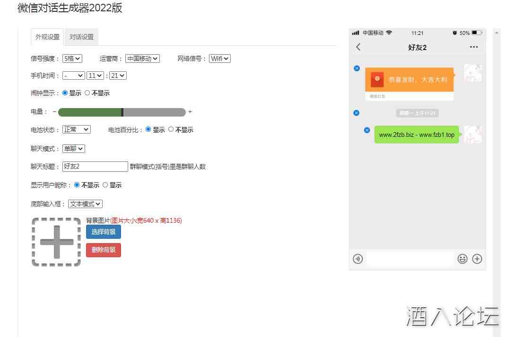This screenshot has height=337, width=514.
Task: Select 不显示 for 闹钟显示
Action: (x=87, y=93)
